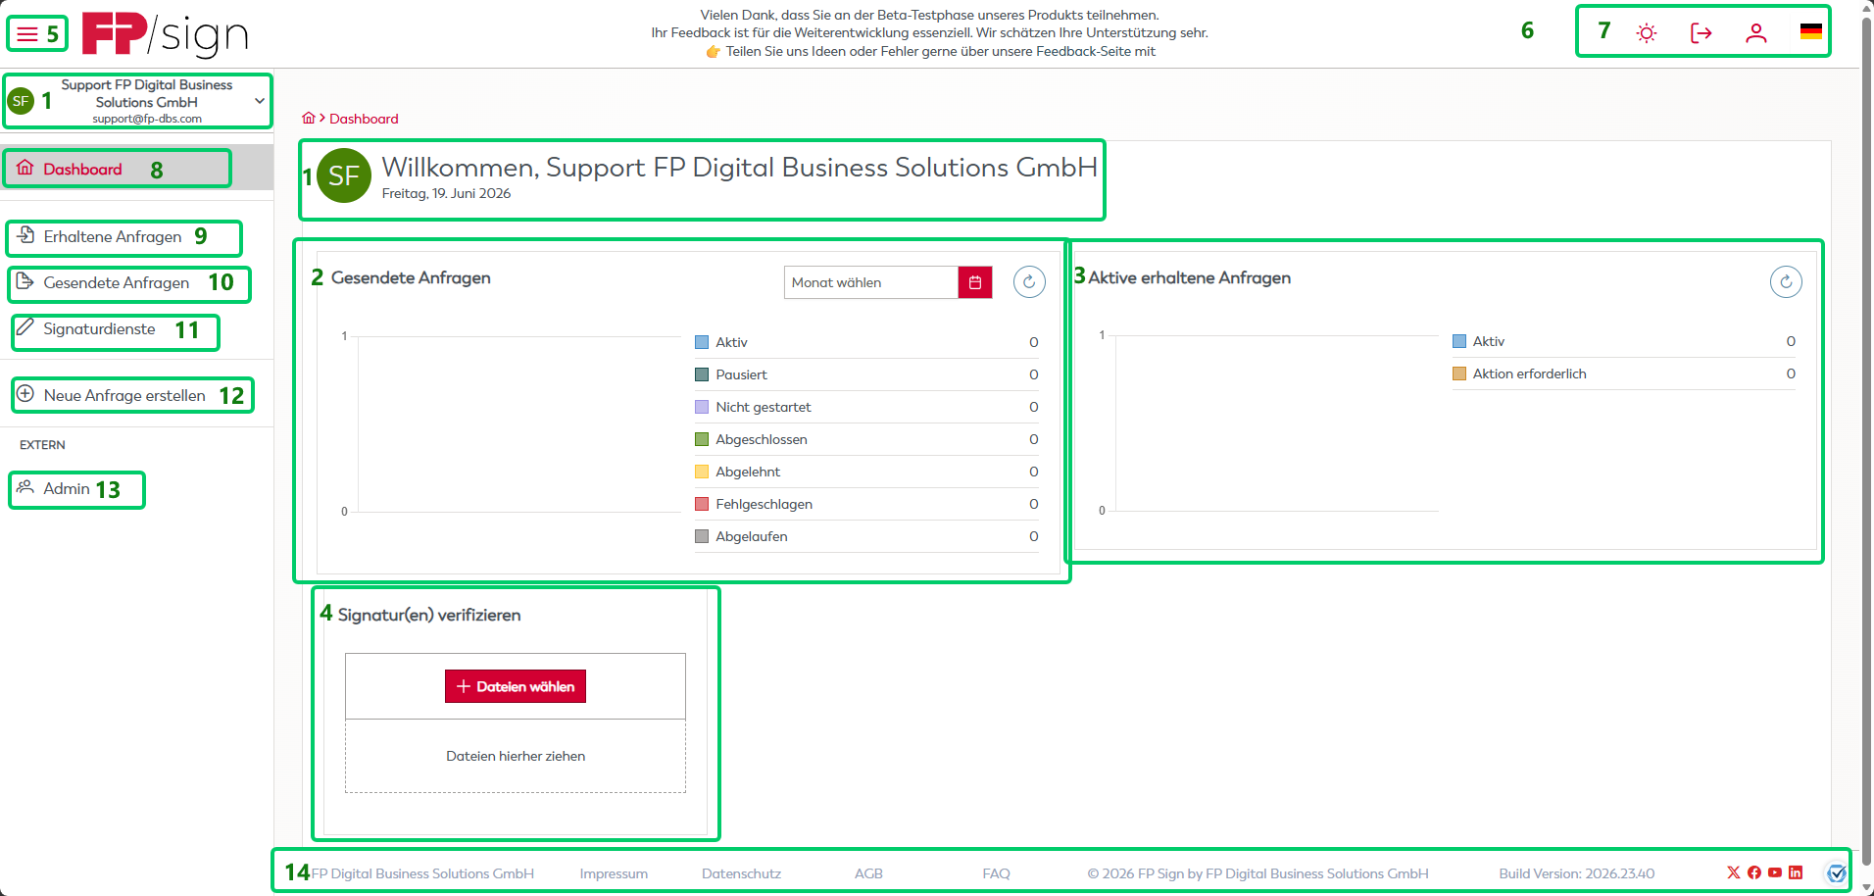
Task: Click the Nicht gestartet legend swatch
Action: pos(702,407)
